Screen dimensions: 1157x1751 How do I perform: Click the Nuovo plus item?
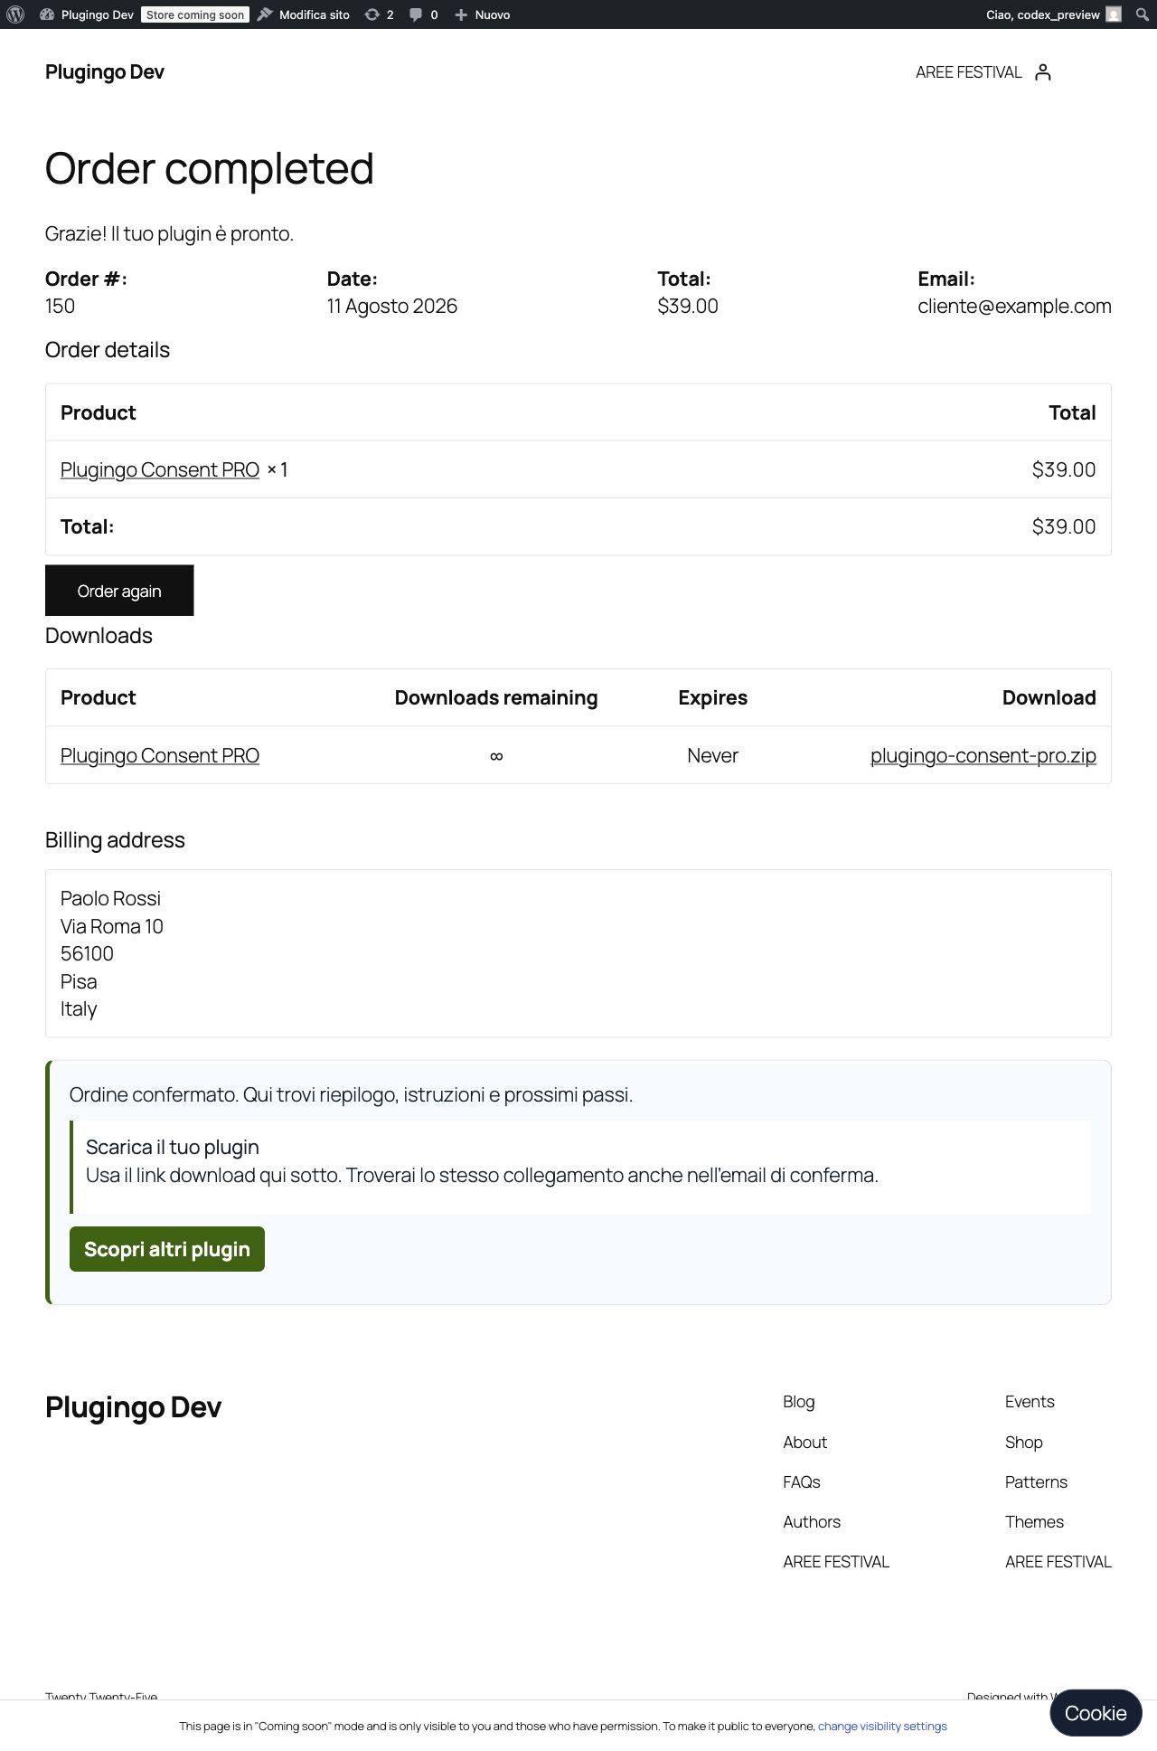click(x=483, y=14)
